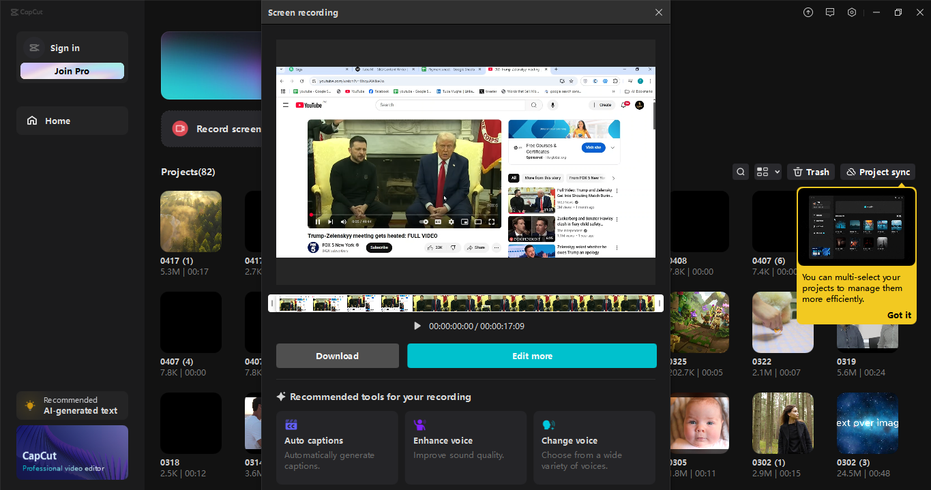Click the Sign in link

point(65,47)
